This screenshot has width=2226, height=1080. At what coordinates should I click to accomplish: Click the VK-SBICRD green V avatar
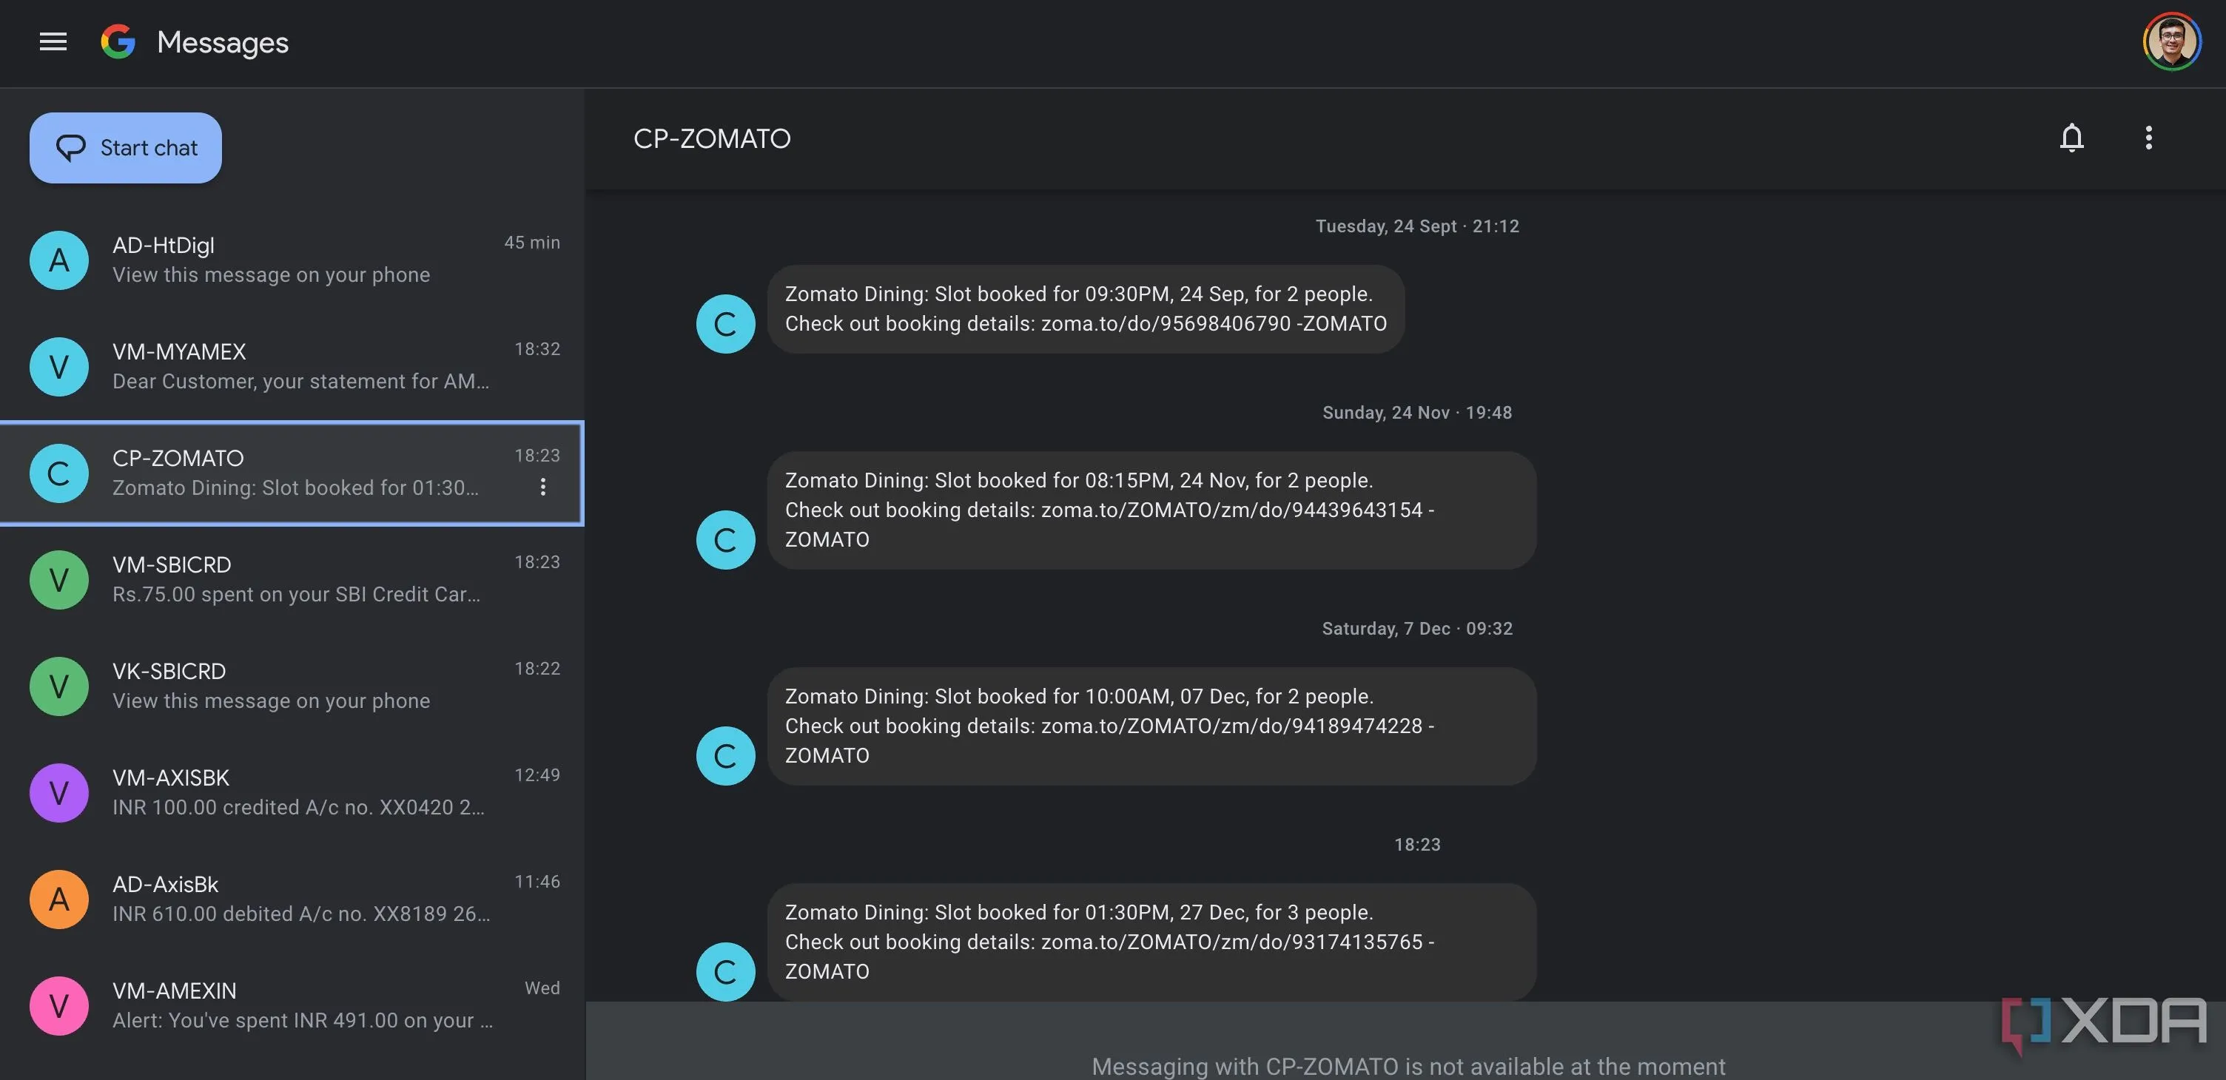coord(58,686)
